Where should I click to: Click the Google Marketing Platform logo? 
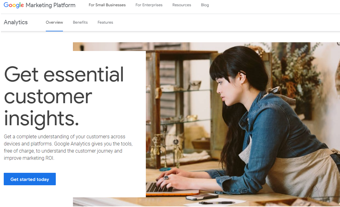pyautogui.click(x=40, y=5)
